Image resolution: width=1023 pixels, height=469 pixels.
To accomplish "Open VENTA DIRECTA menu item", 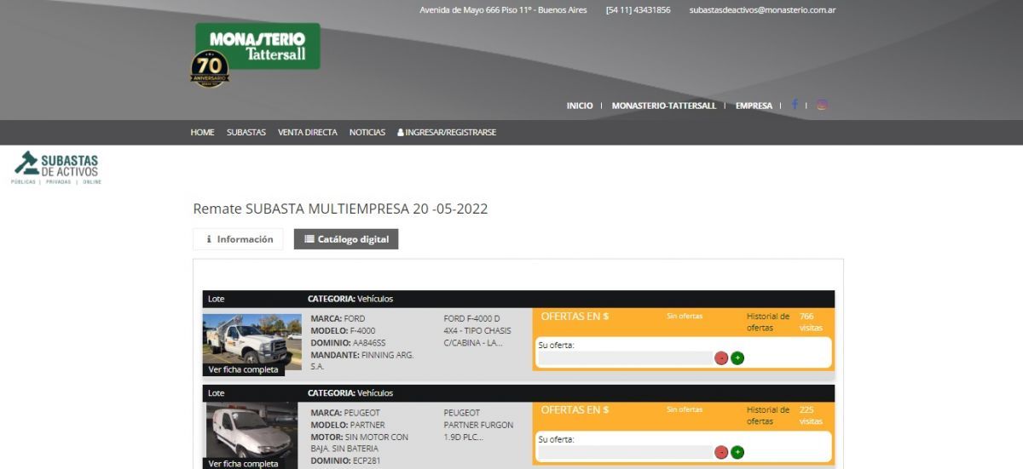I will point(308,133).
